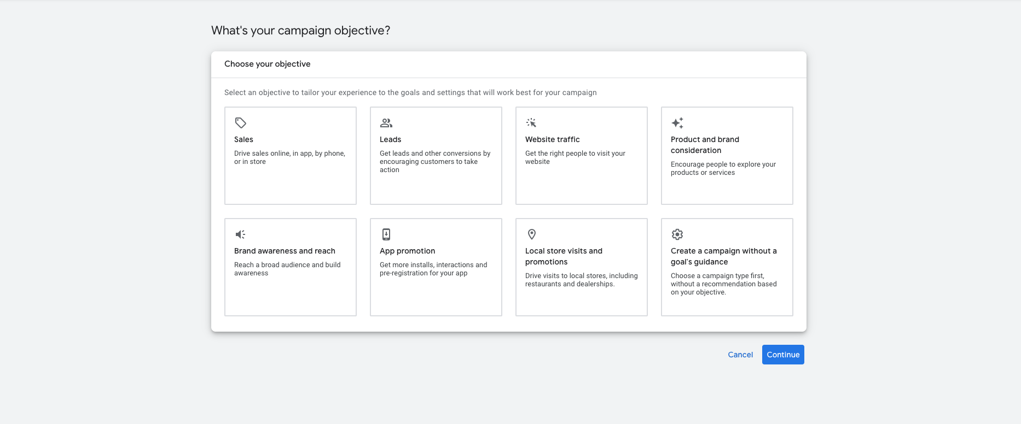Click the Local store location pin icon
This screenshot has height=424, width=1021.
click(531, 234)
